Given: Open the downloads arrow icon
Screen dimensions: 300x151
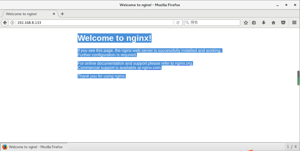Looking at the screenshot, I should point(264,23).
